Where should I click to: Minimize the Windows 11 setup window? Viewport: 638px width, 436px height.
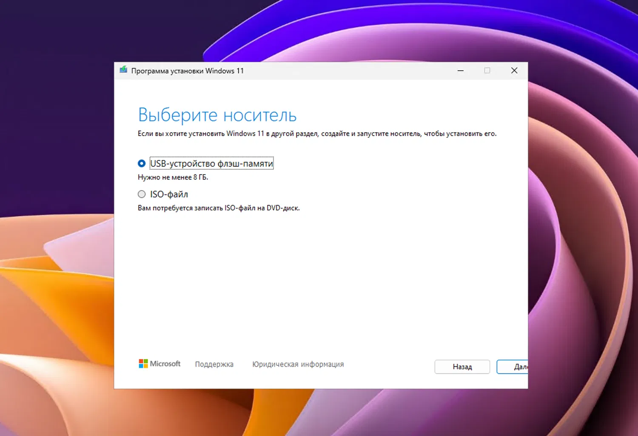pyautogui.click(x=460, y=71)
